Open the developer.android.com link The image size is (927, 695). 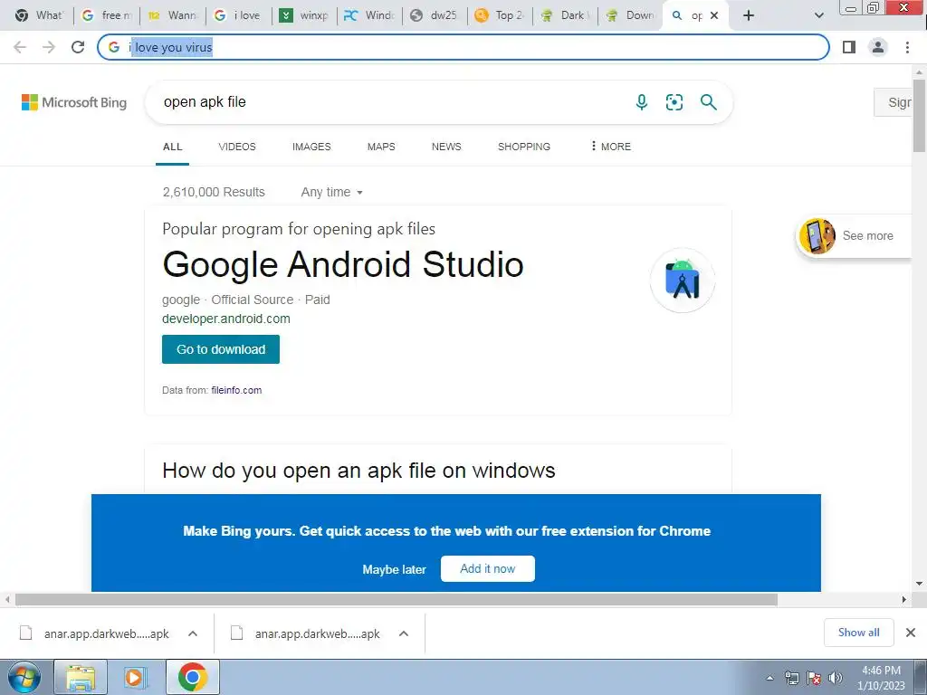pyautogui.click(x=225, y=319)
